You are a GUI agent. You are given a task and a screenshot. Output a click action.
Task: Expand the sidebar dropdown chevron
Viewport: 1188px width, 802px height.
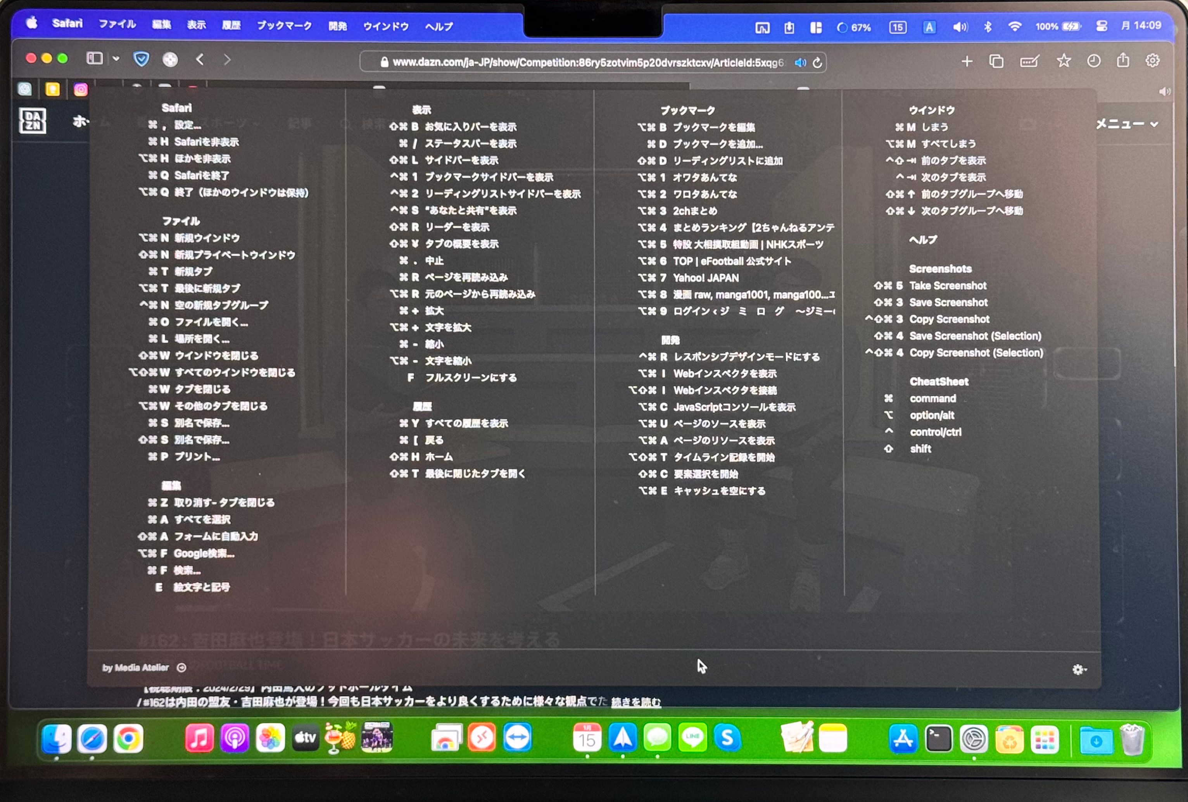[116, 59]
